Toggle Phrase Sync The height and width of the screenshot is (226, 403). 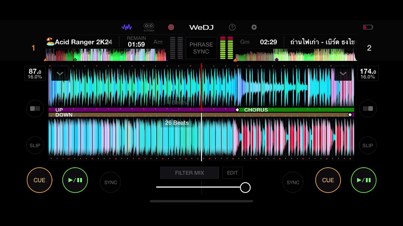point(201,48)
